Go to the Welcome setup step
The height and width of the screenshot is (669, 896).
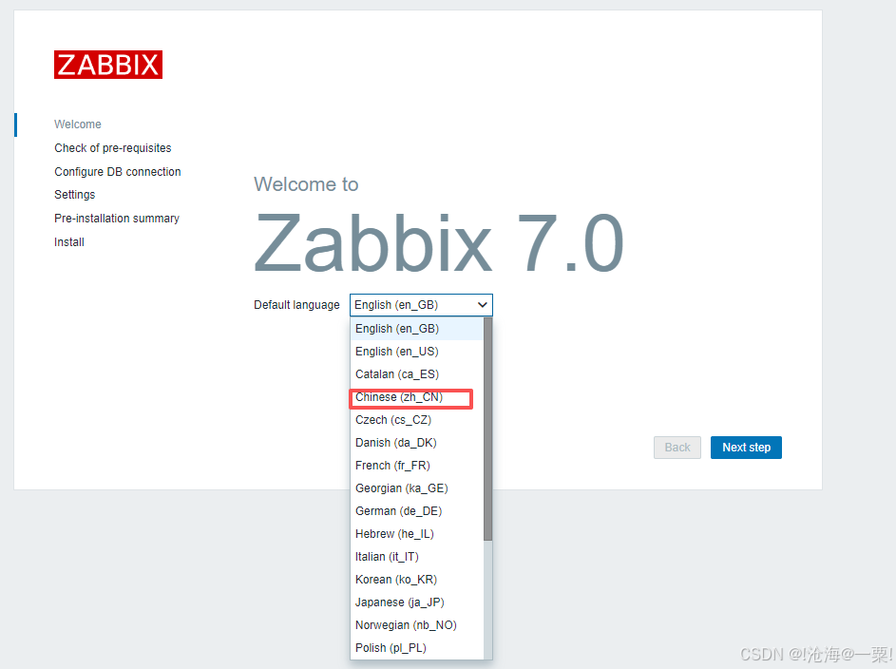78,124
